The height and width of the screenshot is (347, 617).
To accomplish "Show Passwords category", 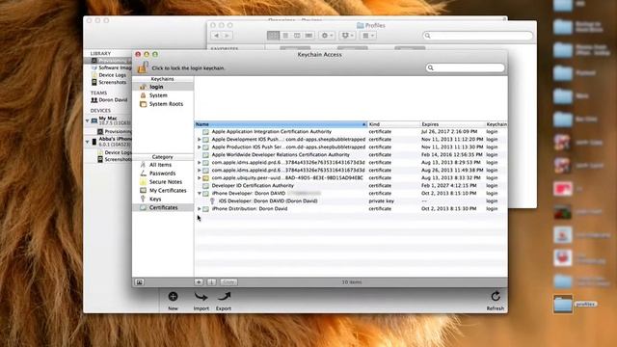I will (x=163, y=173).
